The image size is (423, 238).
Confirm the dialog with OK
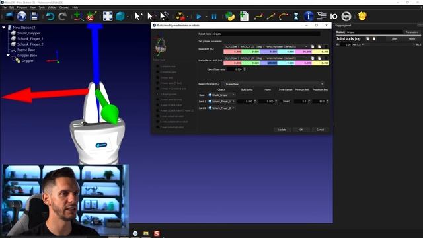tap(301, 130)
